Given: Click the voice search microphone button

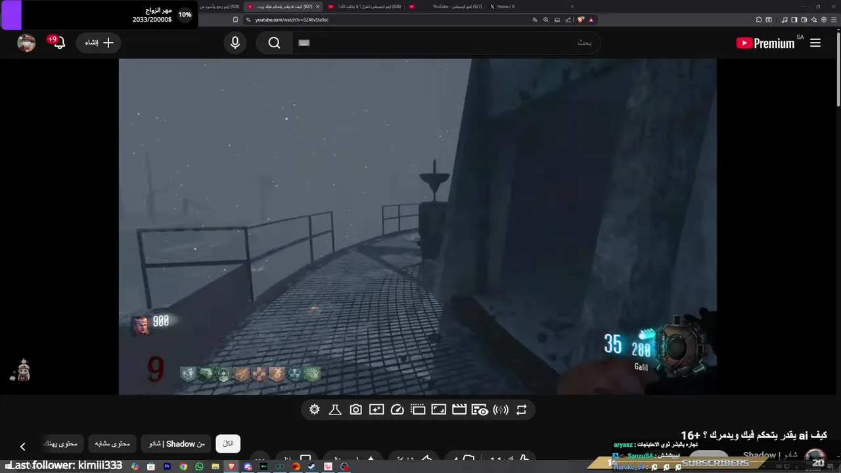Looking at the screenshot, I should pos(235,43).
